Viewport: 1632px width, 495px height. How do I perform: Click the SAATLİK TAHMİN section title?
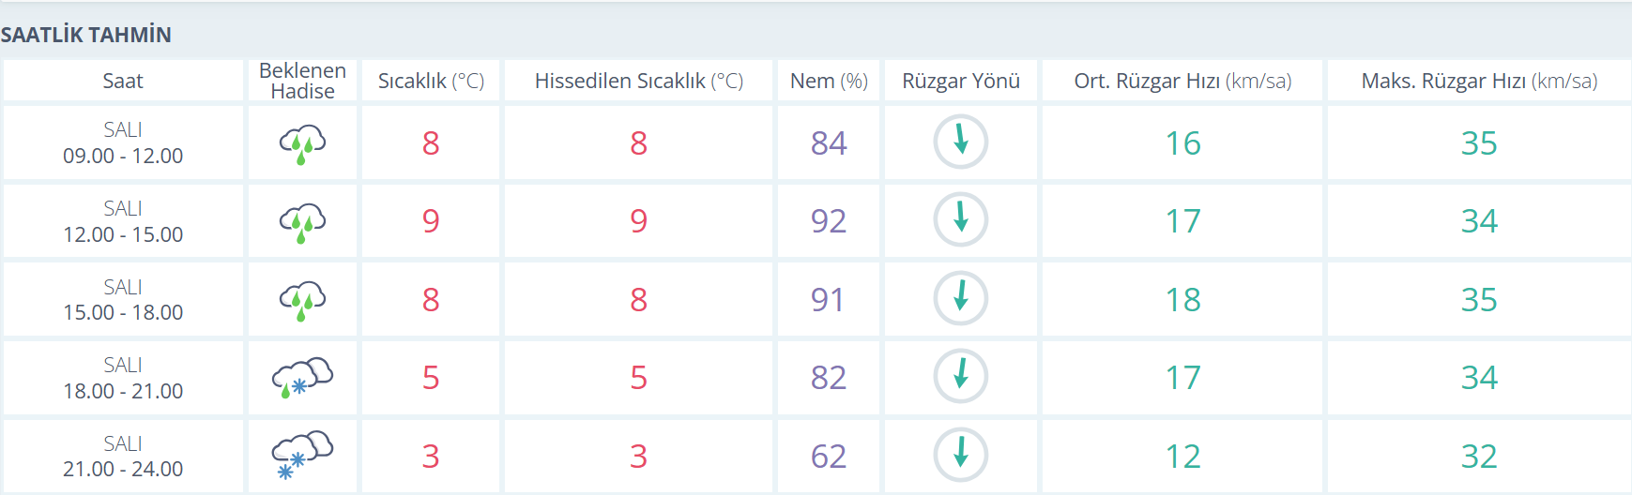click(x=85, y=35)
